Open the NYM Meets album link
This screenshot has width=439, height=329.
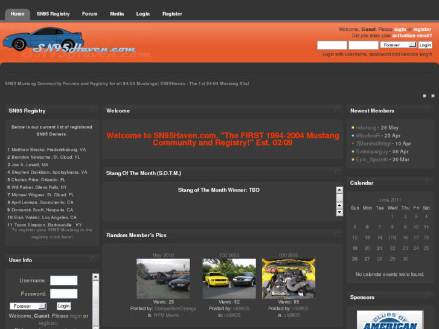166,315
